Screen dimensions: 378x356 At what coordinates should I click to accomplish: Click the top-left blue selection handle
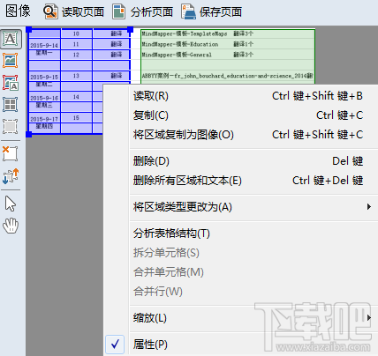click(29, 29)
